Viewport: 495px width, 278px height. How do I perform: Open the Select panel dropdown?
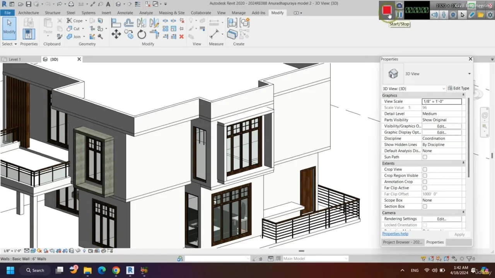click(9, 44)
